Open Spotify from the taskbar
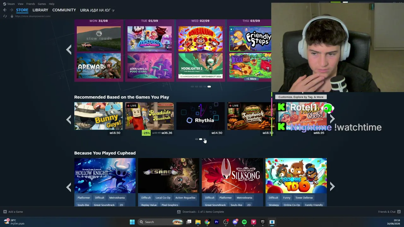The height and width of the screenshot is (227, 404). (244, 222)
